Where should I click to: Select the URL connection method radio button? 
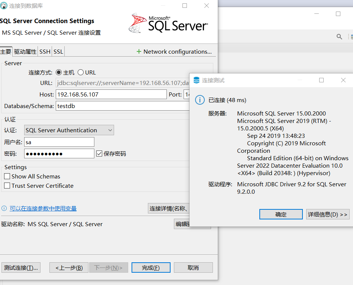coord(81,72)
